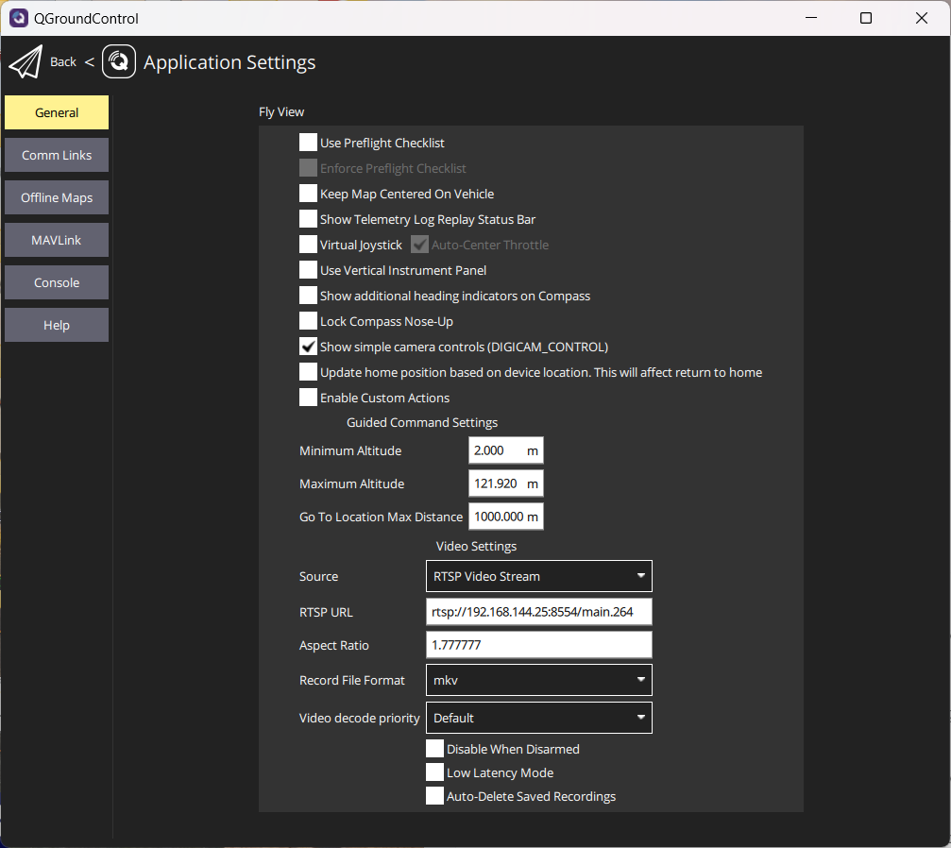Image resolution: width=951 pixels, height=848 pixels.
Task: Click the Aspect Ratio input field
Action: pos(538,645)
